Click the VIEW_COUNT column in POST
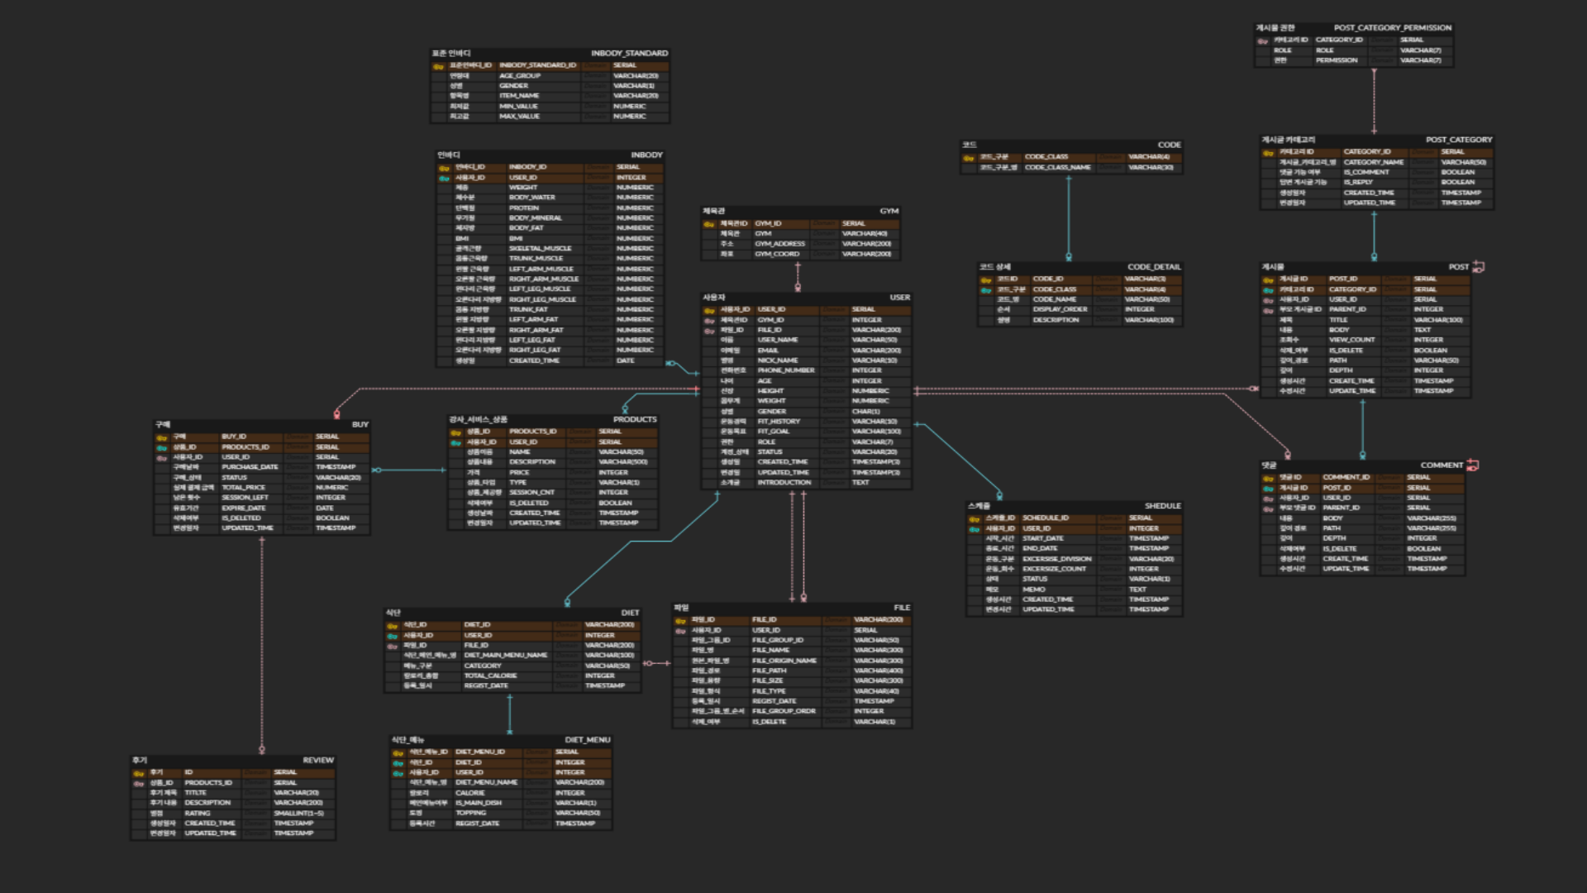Screen dimensions: 1587x893 coord(1352,340)
